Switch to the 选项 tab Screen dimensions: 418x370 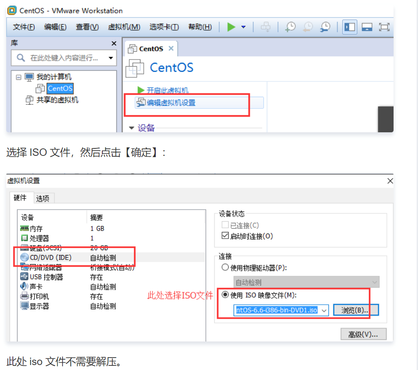pyautogui.click(x=43, y=198)
